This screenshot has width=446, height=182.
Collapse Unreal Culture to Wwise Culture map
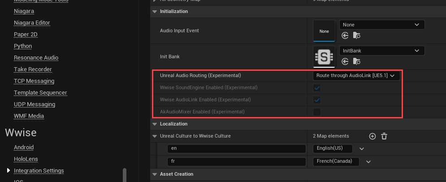(x=155, y=136)
